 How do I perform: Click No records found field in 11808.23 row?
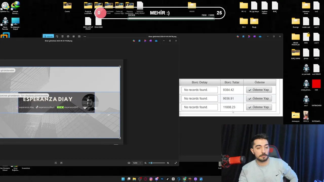(x=199, y=107)
